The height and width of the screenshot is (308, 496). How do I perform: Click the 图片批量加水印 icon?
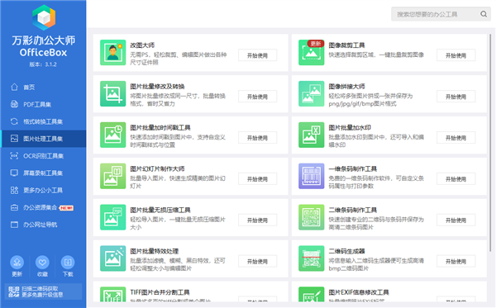(x=312, y=135)
